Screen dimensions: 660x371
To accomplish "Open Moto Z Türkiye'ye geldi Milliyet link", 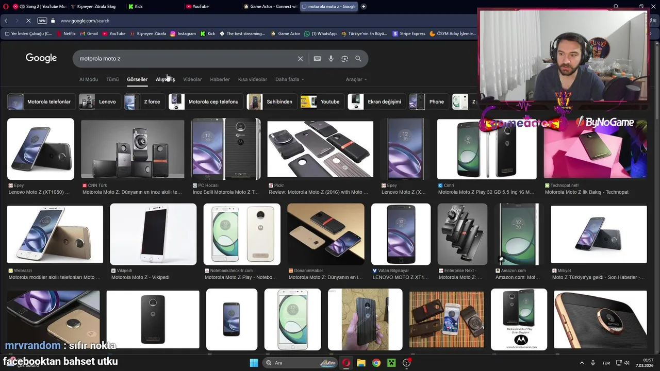I will 598,277.
